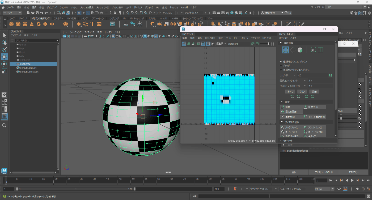Collapse the 固定 section in UV Toolkit
The width and height of the screenshot is (372, 200).
coord(282,102)
